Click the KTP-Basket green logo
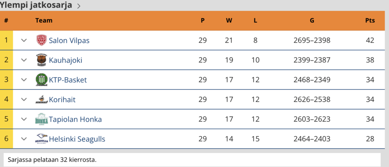This screenshot has height=167, width=389. (x=42, y=80)
